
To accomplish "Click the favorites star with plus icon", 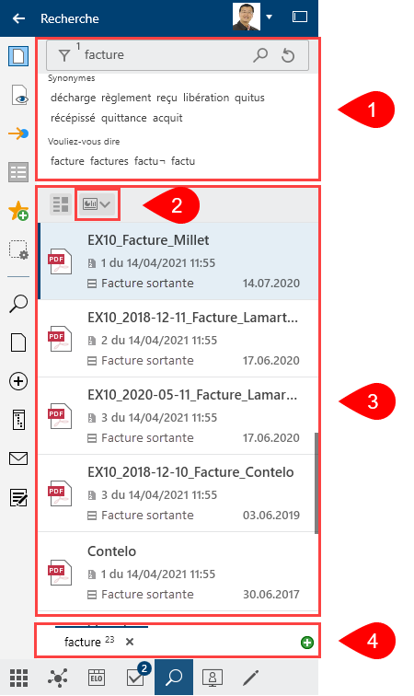I will click(18, 211).
